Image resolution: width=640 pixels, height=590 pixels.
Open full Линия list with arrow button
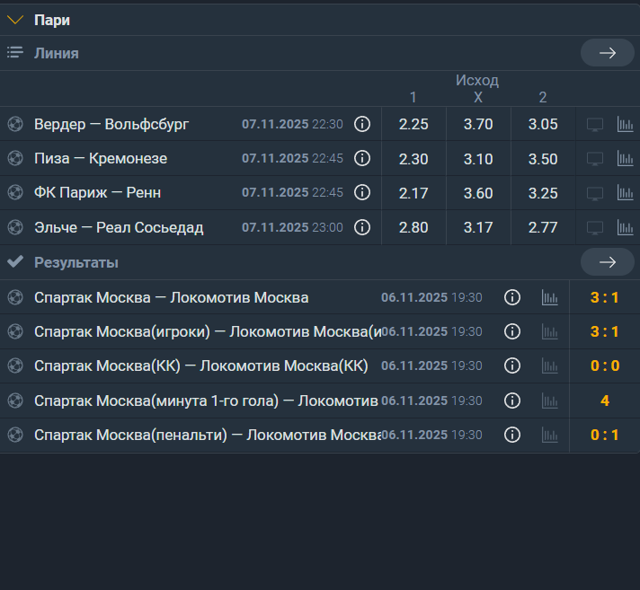tap(608, 53)
